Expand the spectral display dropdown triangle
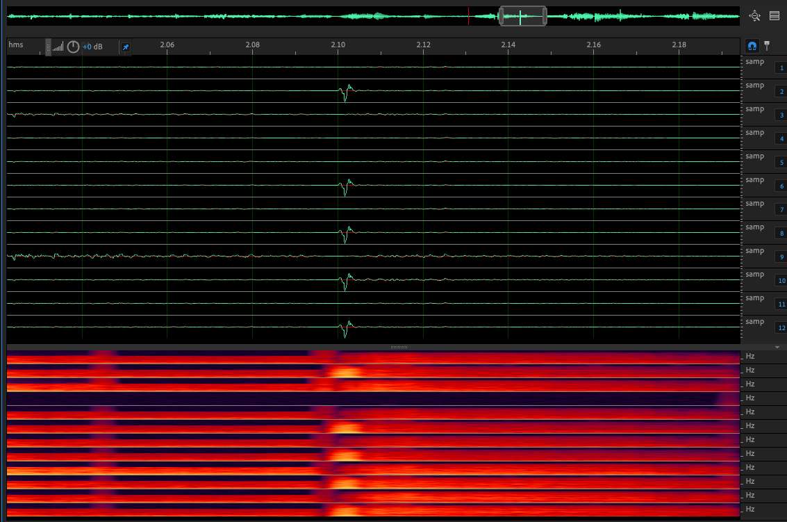The width and height of the screenshot is (787, 522). coord(777,347)
